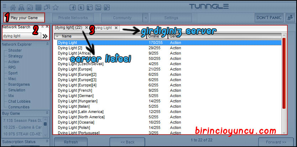Select the Shooter category
Image resolution: width=297 pixels, height=147 pixels.
(x=15, y=50)
